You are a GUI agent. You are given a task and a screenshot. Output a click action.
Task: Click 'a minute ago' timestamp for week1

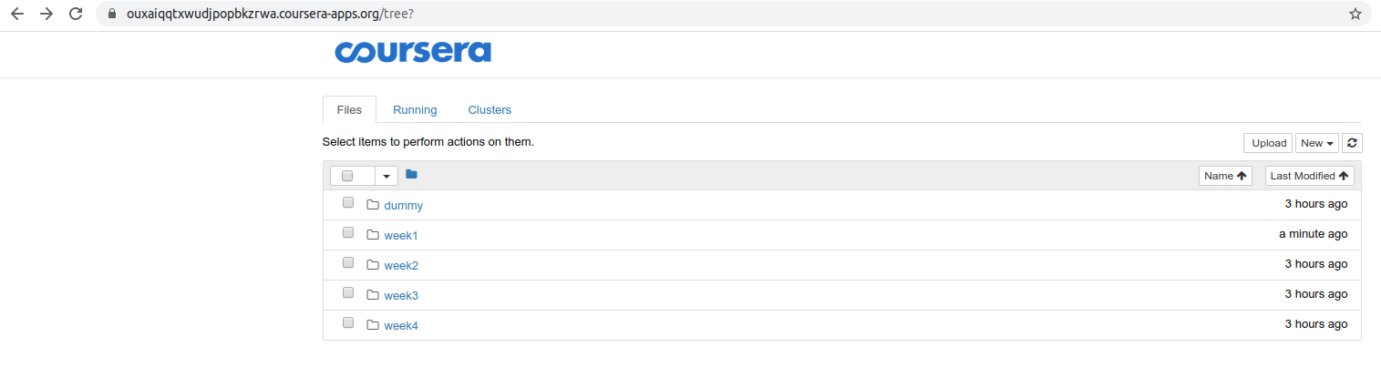point(1313,234)
